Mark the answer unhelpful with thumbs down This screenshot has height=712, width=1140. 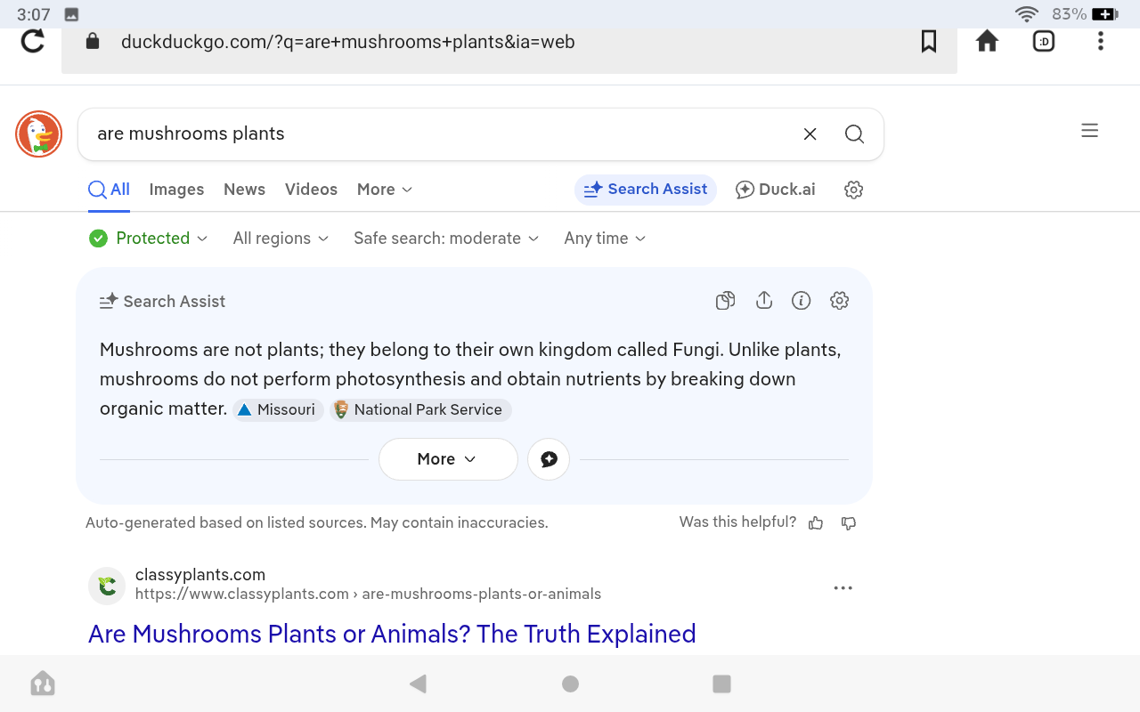pyautogui.click(x=849, y=523)
